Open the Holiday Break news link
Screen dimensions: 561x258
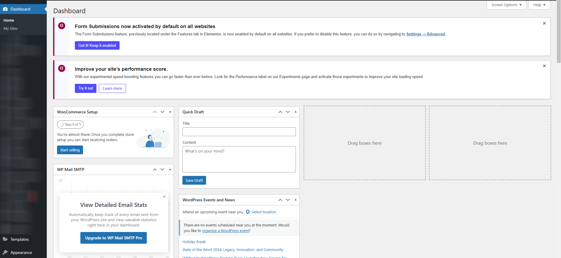point(194,242)
